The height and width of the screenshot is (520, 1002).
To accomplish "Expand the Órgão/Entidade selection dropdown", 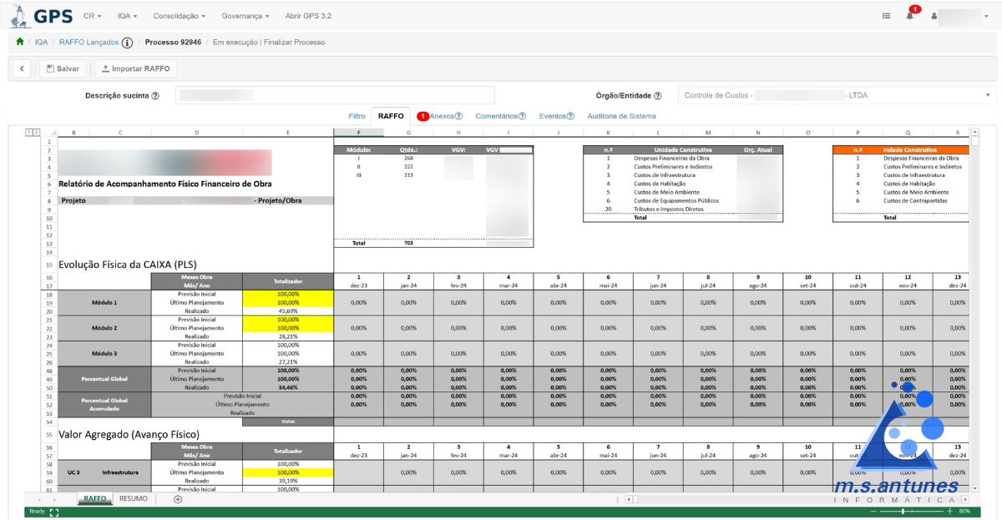I will click(x=988, y=95).
